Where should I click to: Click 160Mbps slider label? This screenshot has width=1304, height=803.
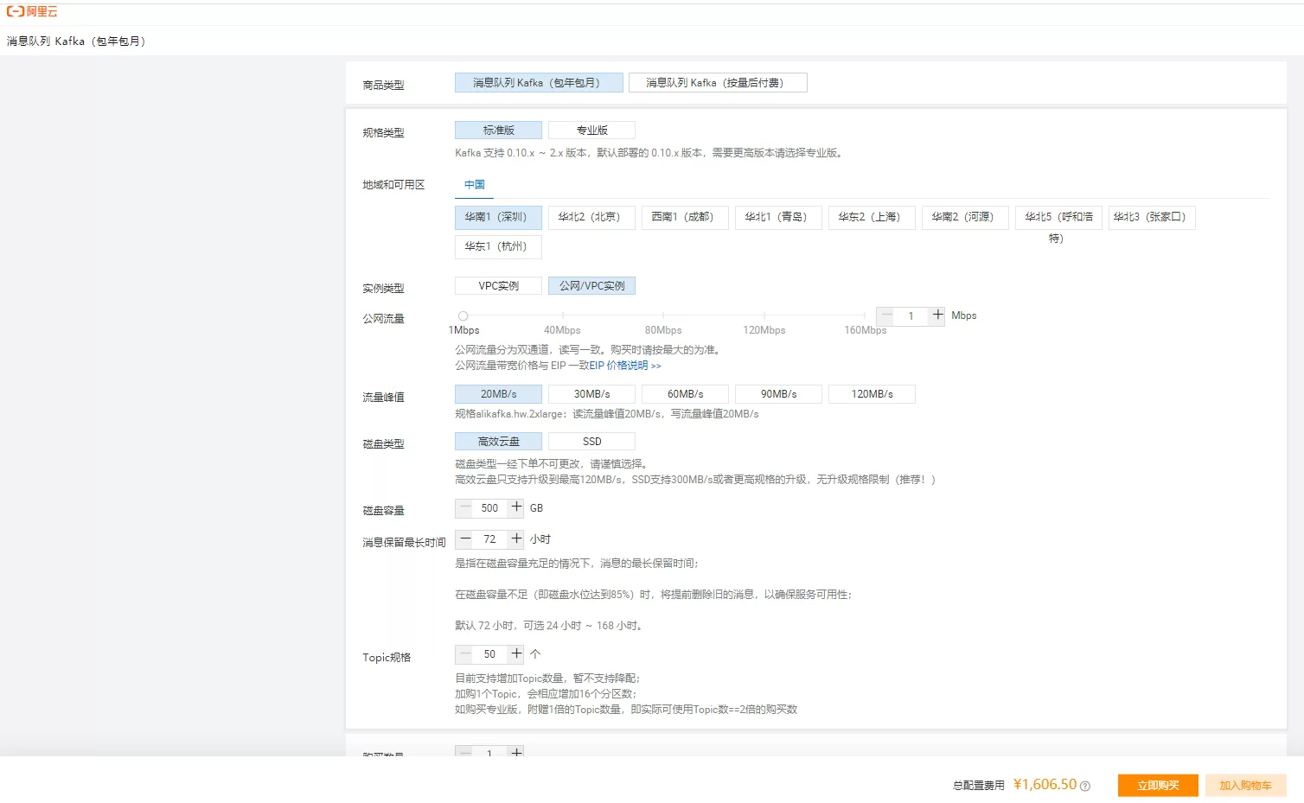pyautogui.click(x=866, y=330)
